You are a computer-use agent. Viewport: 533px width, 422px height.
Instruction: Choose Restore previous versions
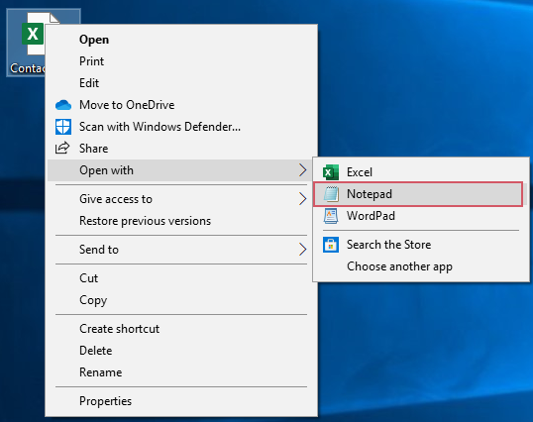click(181, 221)
